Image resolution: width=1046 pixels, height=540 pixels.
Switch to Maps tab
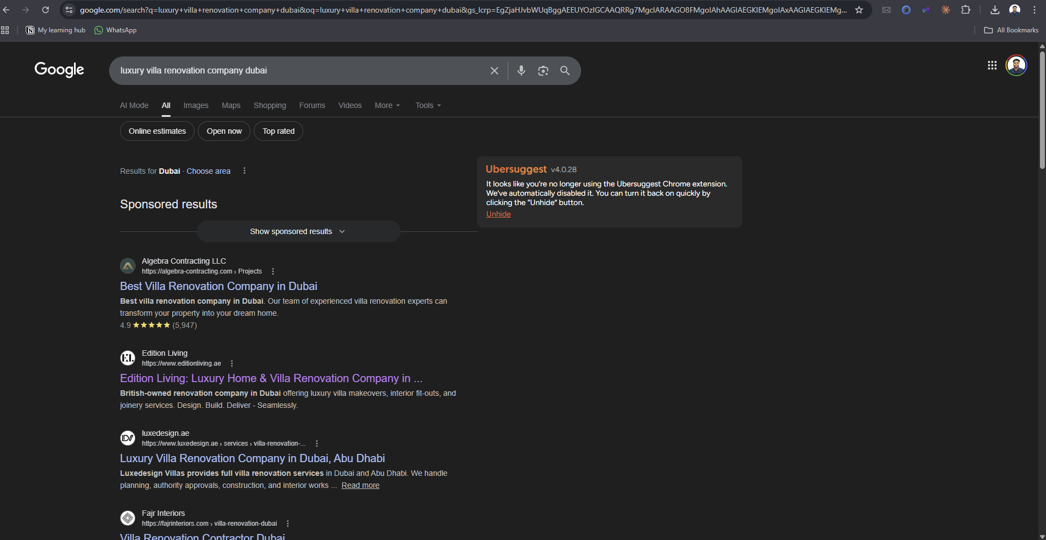231,105
